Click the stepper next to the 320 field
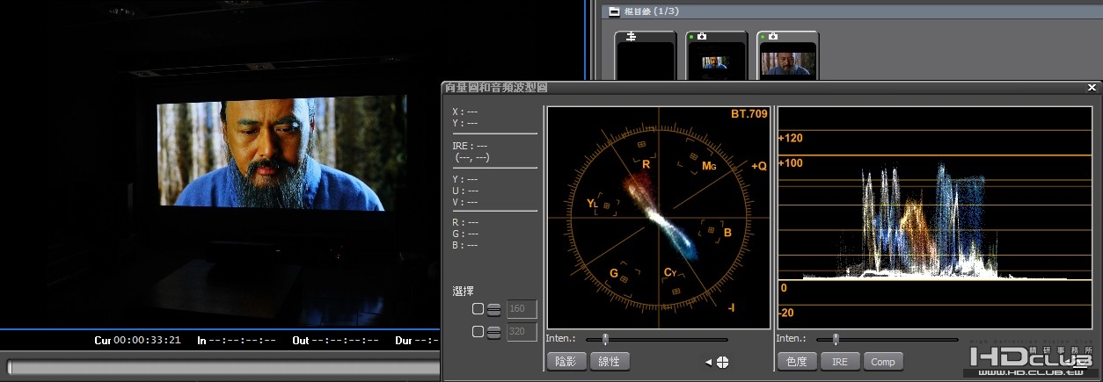 pyautogui.click(x=494, y=332)
